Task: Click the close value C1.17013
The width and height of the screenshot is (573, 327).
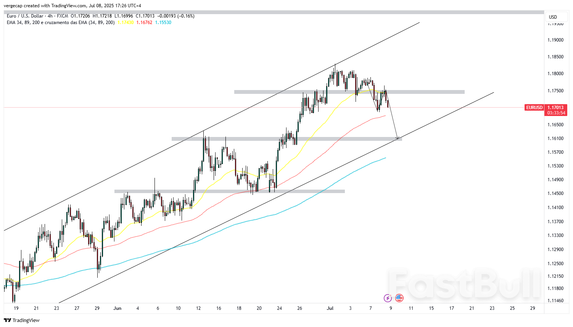Action: [x=145, y=16]
